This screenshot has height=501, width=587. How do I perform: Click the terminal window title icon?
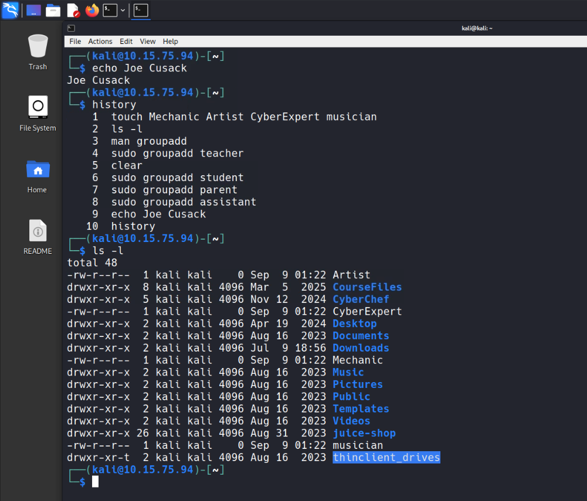(71, 28)
